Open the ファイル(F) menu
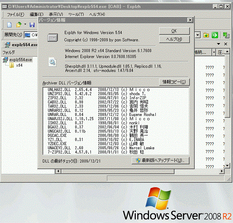This screenshot has height=223, width=233. pos(15,14)
